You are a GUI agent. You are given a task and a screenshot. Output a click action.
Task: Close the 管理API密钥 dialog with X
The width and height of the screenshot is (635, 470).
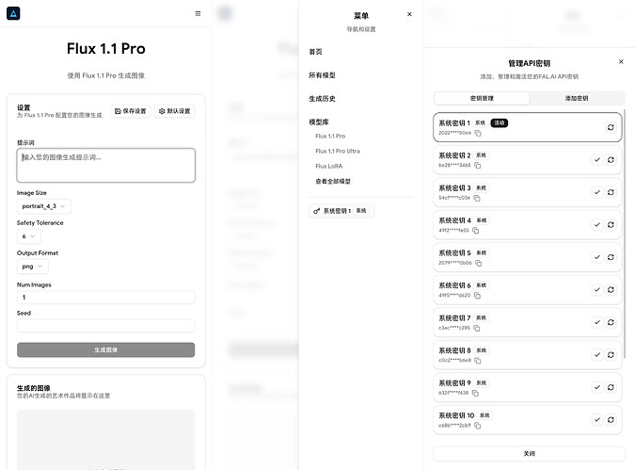(x=621, y=61)
